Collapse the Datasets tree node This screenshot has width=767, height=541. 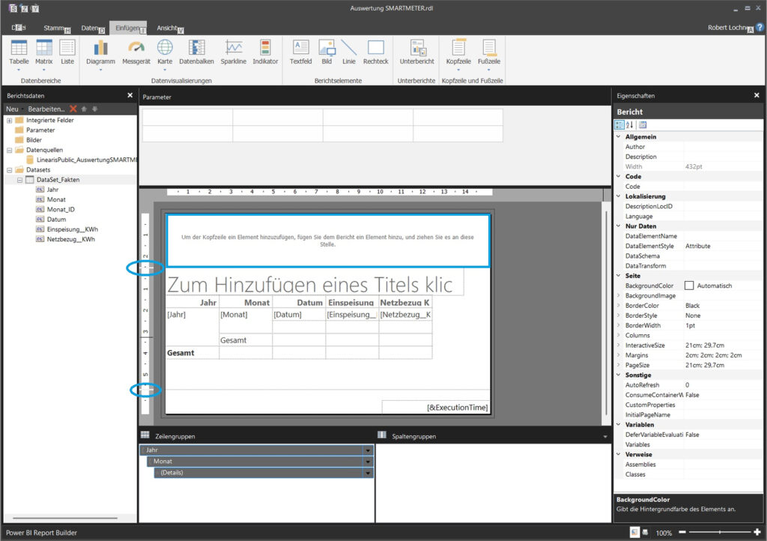(x=10, y=169)
